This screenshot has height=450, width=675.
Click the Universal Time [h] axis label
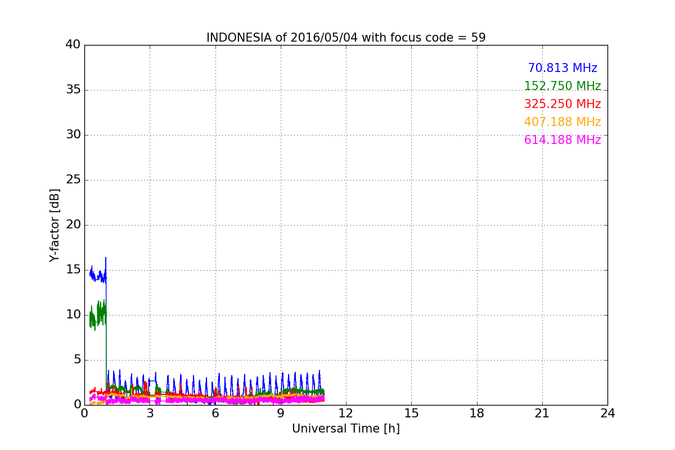pyautogui.click(x=345, y=429)
